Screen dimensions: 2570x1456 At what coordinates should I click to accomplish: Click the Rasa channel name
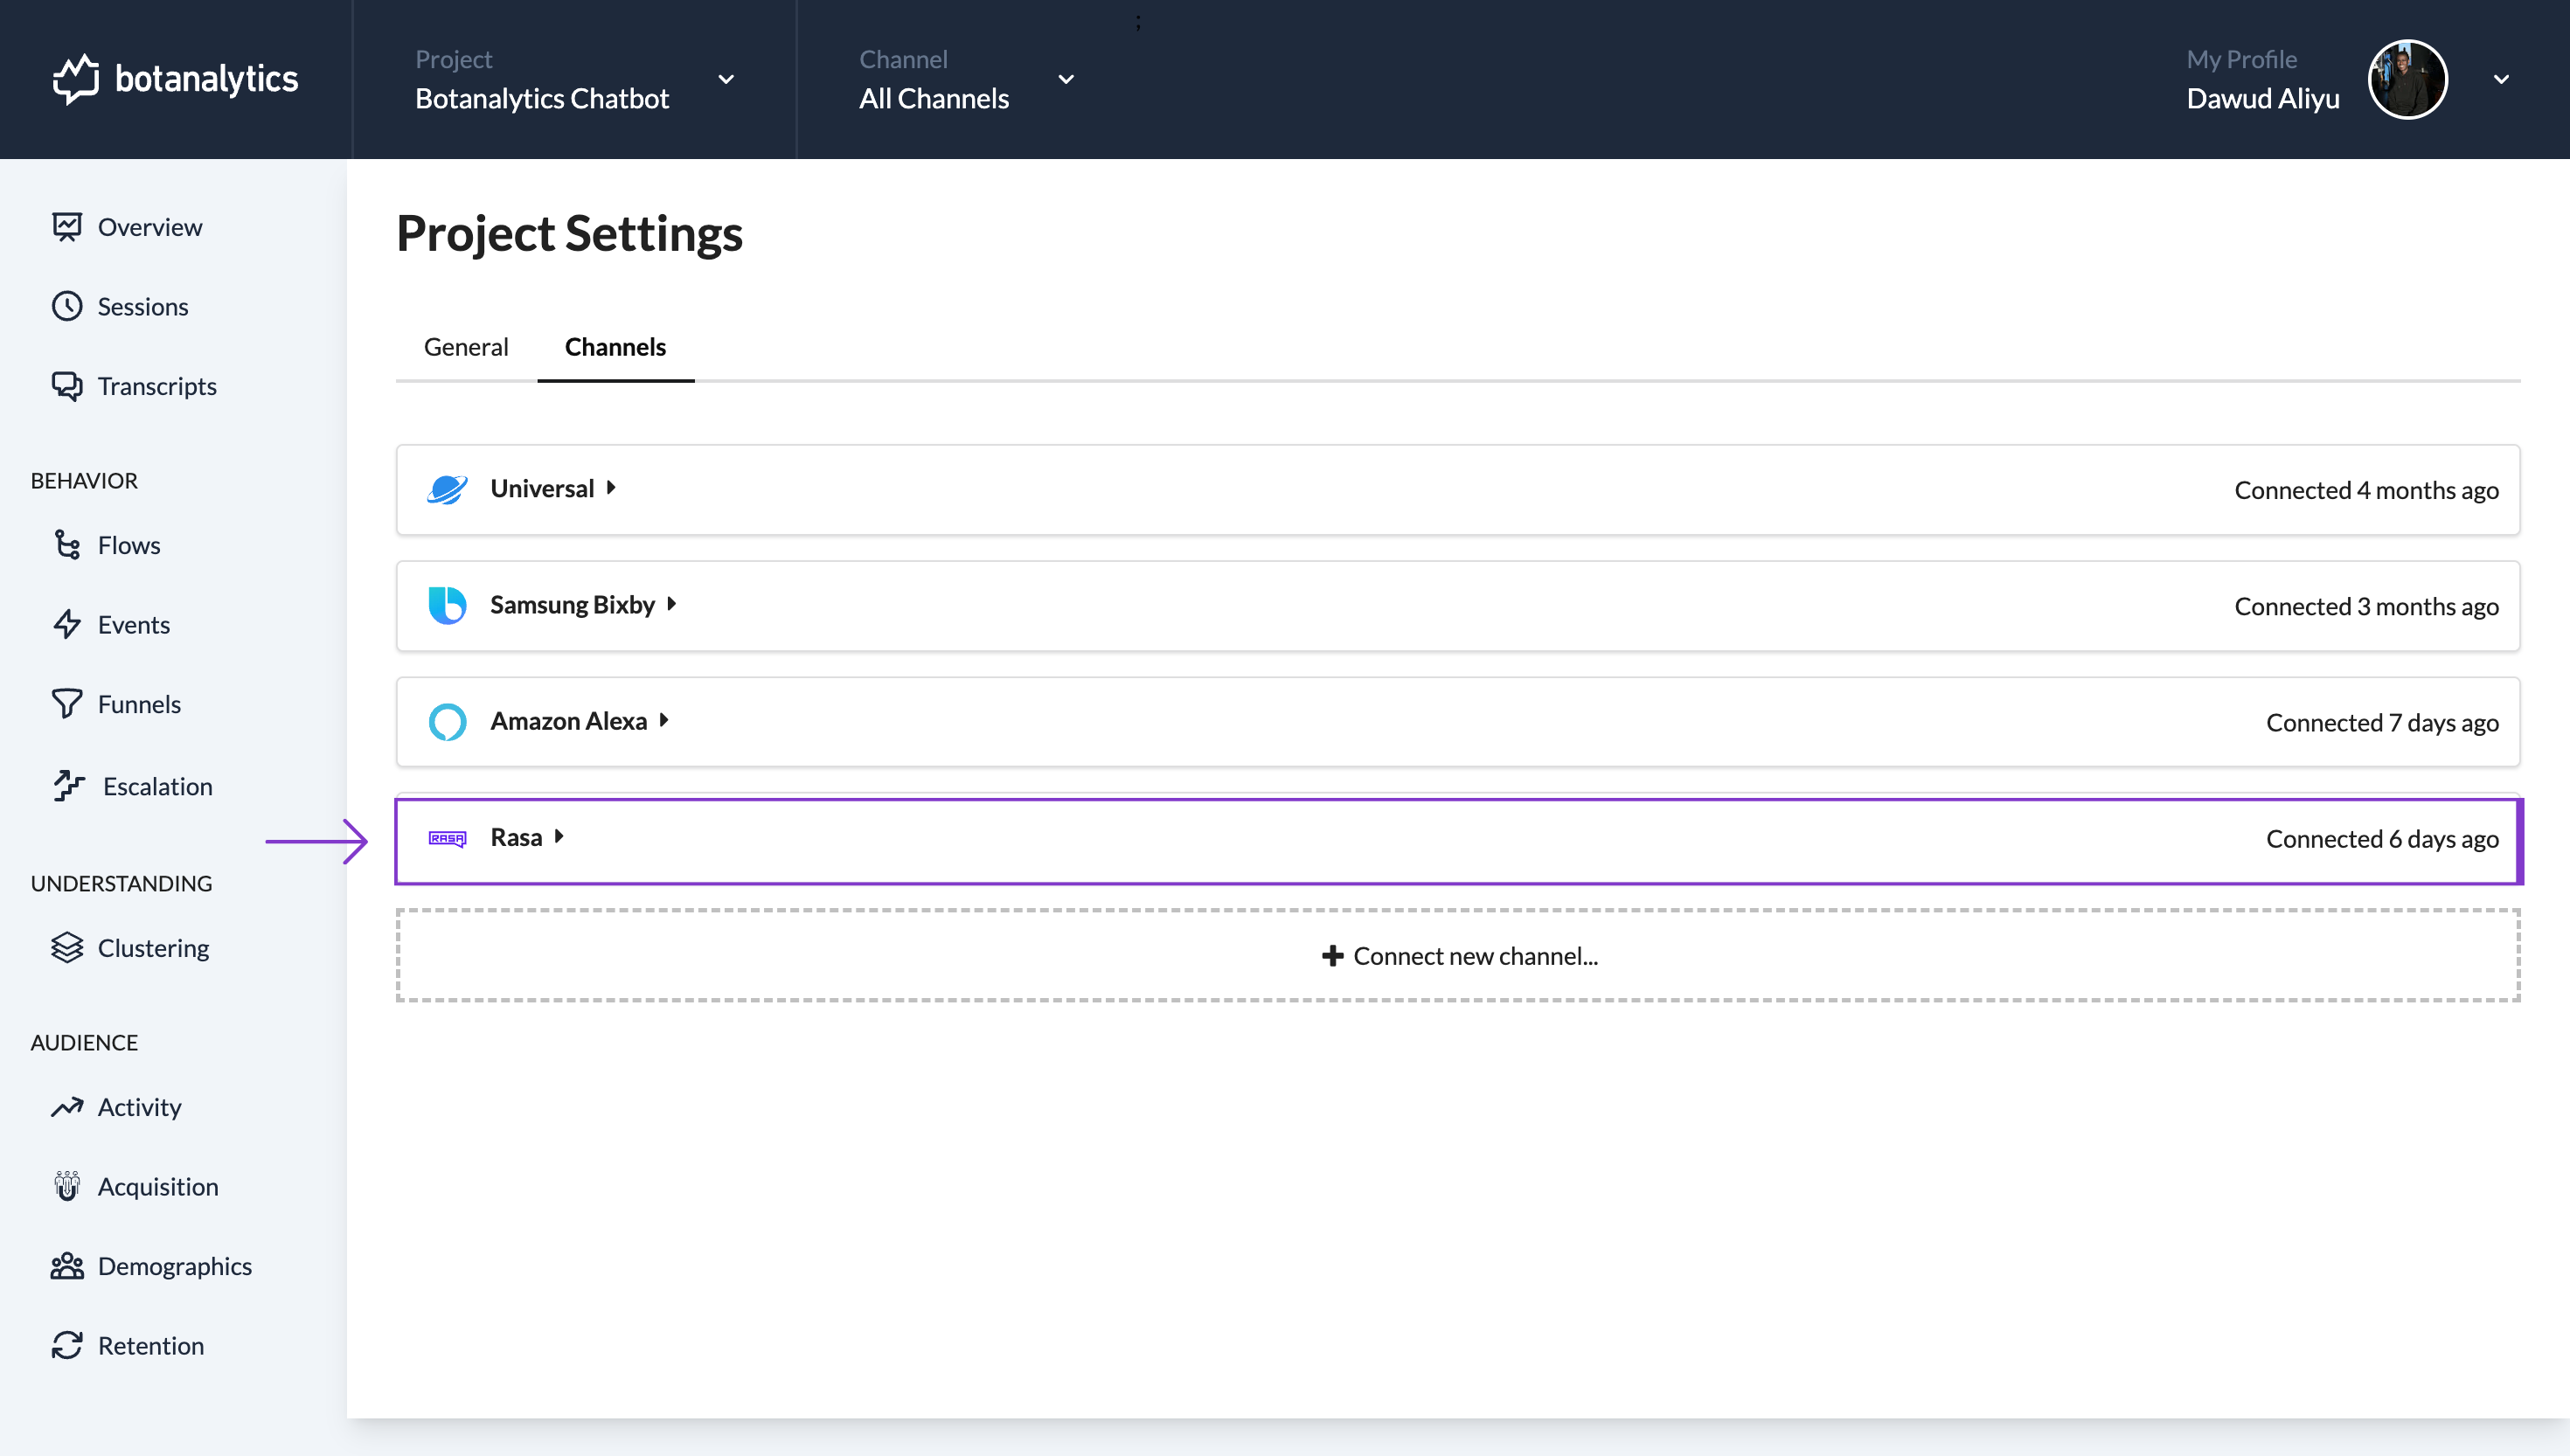point(516,836)
